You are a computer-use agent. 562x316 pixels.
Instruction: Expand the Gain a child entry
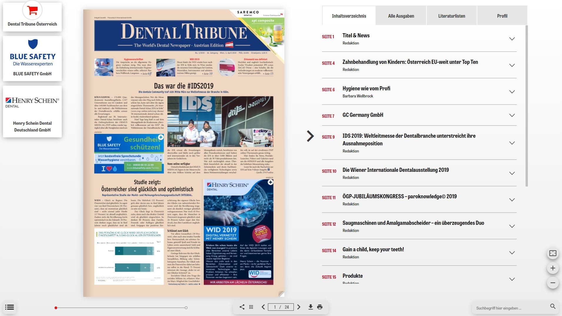click(x=512, y=253)
